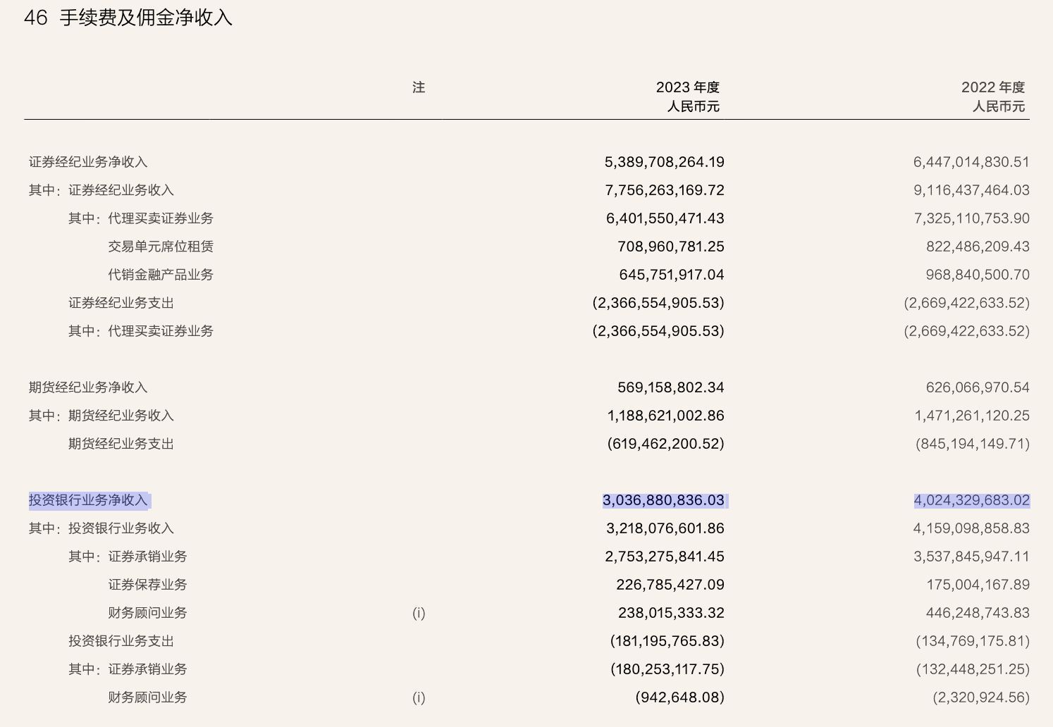Select the 2022 value 175,004,167.89
1053x727 pixels.
pyautogui.click(x=978, y=585)
